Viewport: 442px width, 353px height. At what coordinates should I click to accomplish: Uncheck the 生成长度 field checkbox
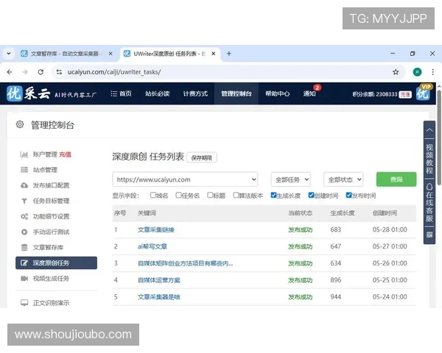point(273,195)
